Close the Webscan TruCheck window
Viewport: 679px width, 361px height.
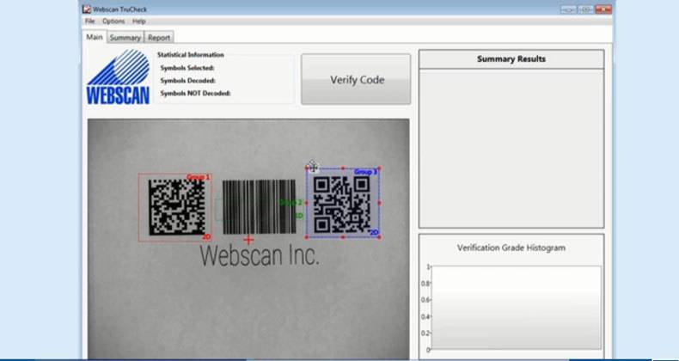(x=603, y=9)
